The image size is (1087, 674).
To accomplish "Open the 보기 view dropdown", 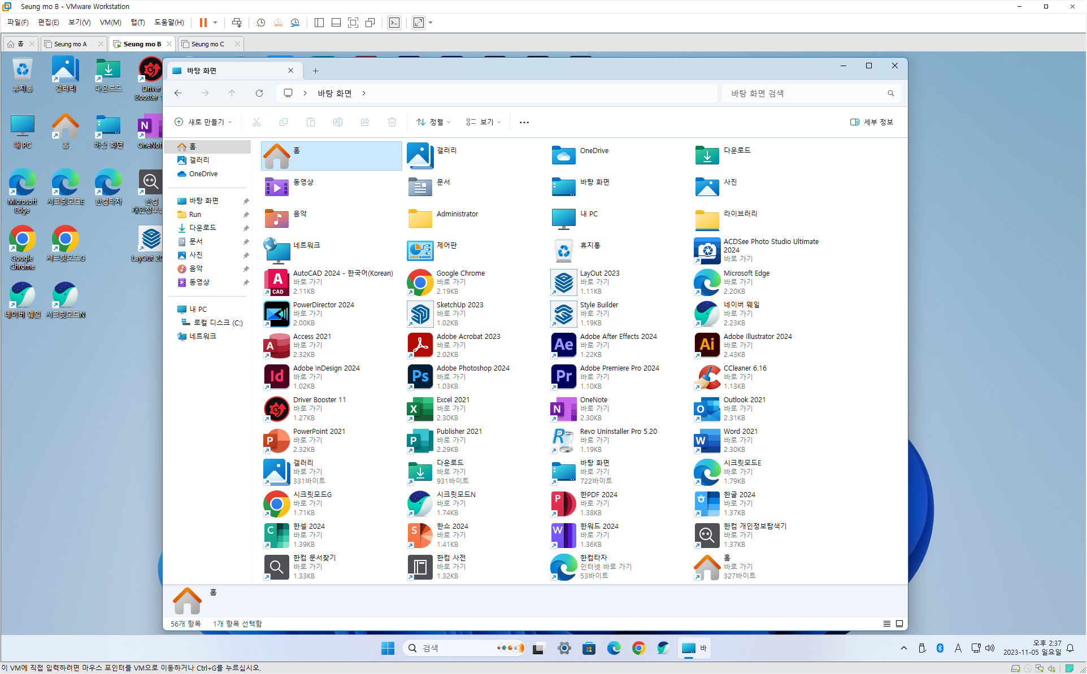I will coord(484,122).
